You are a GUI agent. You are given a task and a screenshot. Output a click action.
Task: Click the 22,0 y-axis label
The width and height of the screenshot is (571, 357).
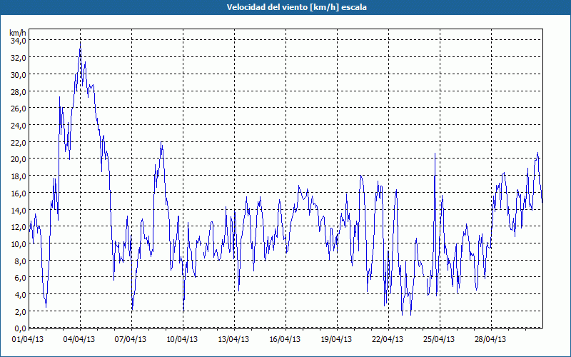click(x=19, y=142)
